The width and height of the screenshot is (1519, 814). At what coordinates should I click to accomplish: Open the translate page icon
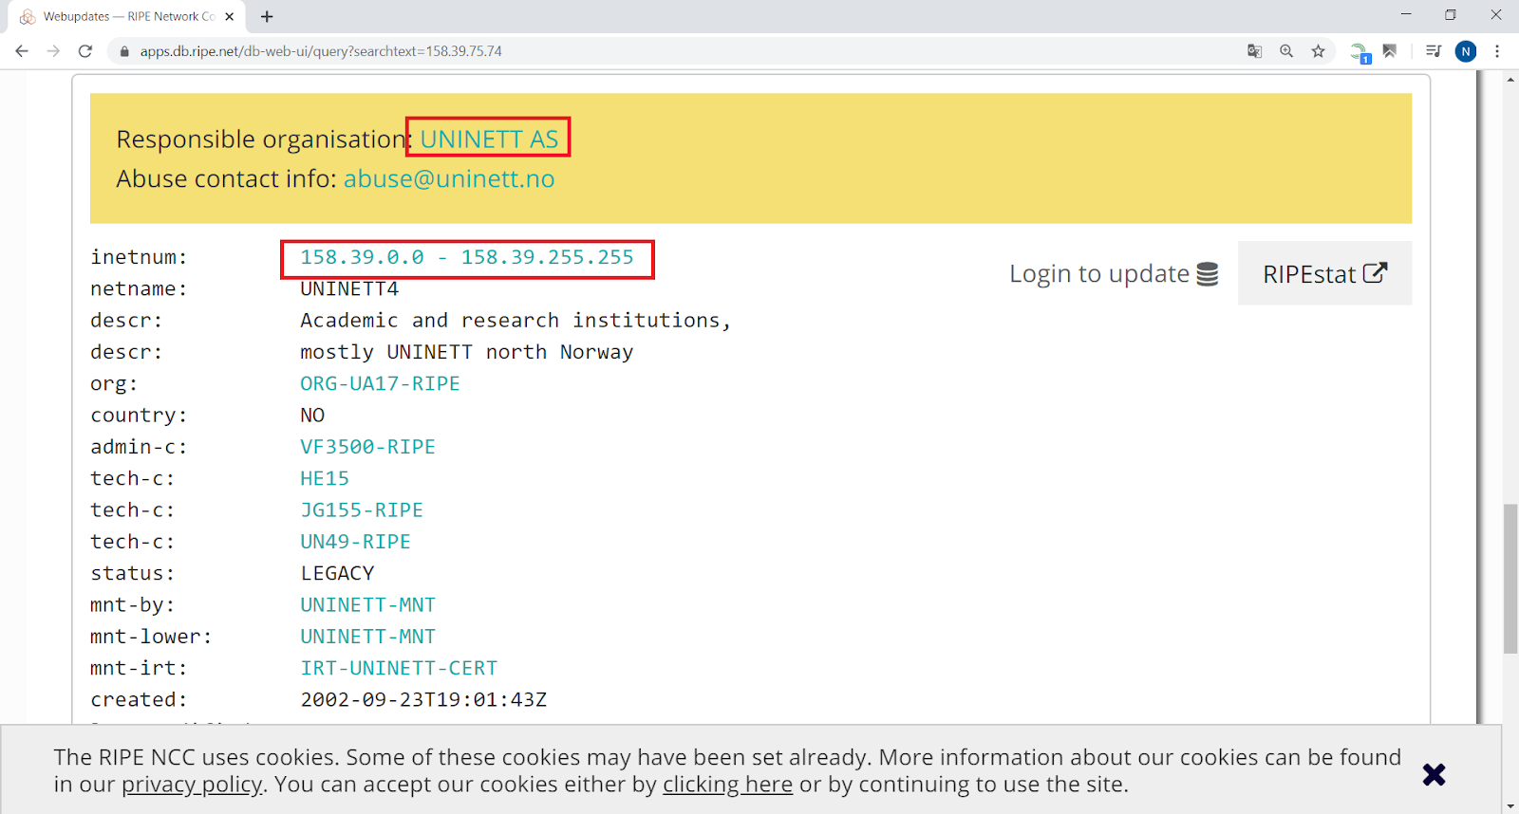point(1254,51)
